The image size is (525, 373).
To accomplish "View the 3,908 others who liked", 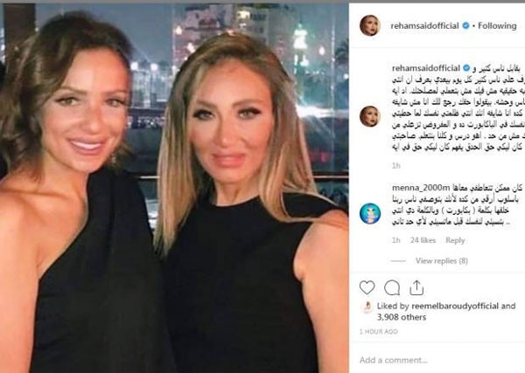I will click(402, 317).
